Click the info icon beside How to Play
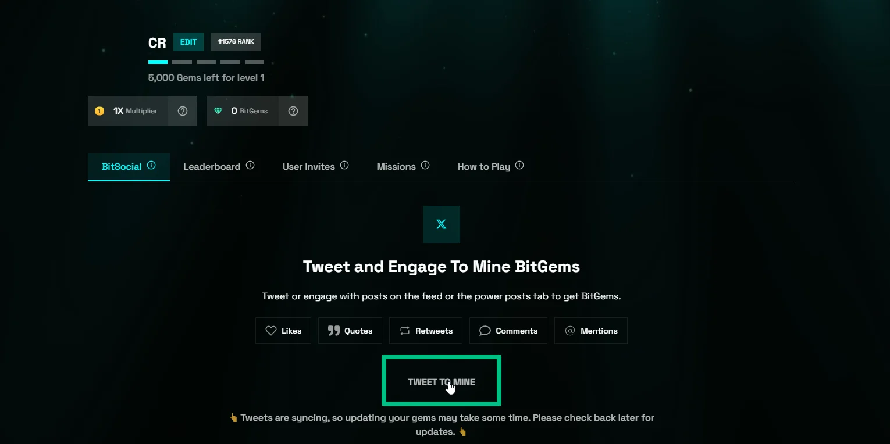The image size is (890, 444). pyautogui.click(x=519, y=165)
